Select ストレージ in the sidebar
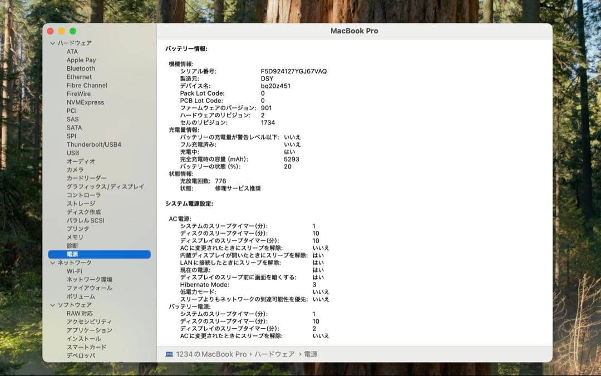Image resolution: width=601 pixels, height=376 pixels. point(81,204)
